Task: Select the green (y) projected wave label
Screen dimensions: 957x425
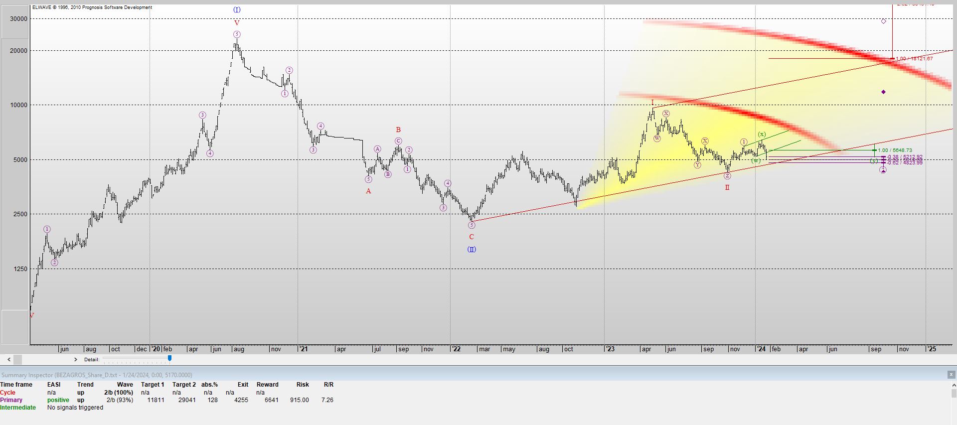Action: (874, 161)
